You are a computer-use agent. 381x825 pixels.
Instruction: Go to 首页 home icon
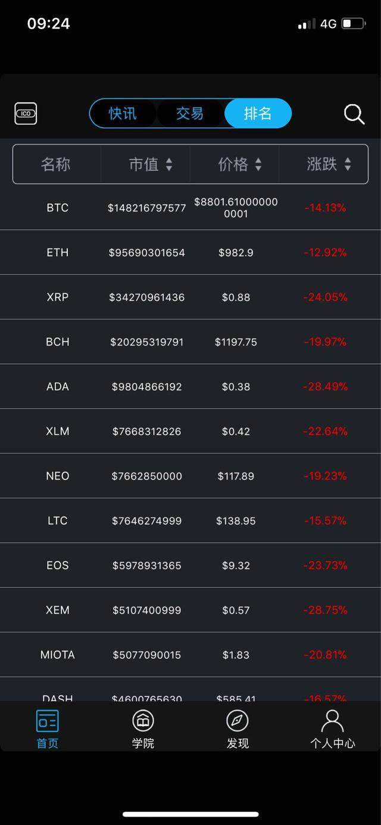click(x=48, y=721)
